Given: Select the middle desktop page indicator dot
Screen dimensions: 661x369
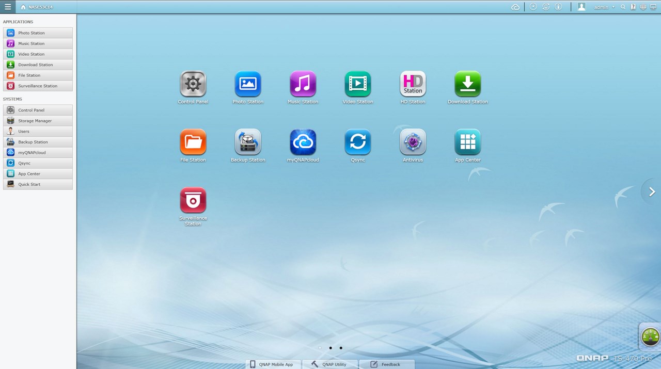Looking at the screenshot, I should coord(330,348).
